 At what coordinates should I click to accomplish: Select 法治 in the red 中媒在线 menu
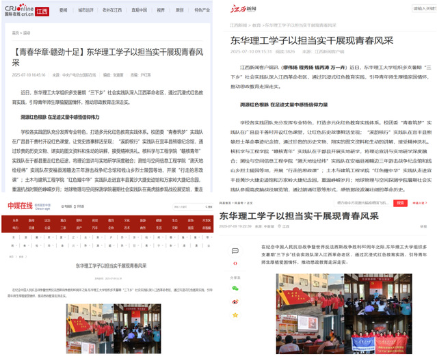47,220
